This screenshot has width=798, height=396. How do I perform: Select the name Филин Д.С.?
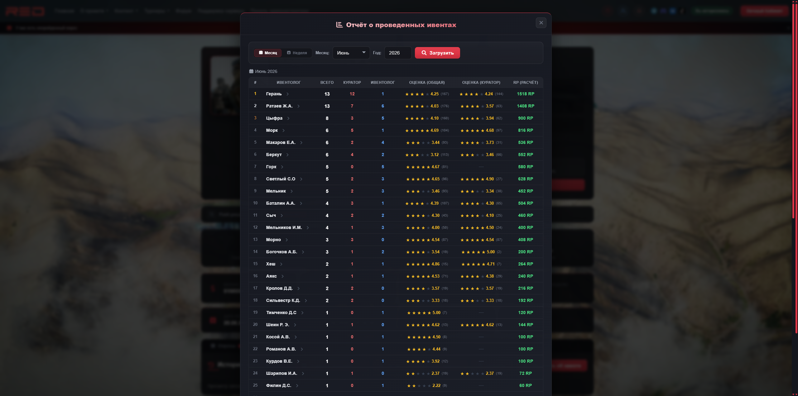pyautogui.click(x=278, y=385)
